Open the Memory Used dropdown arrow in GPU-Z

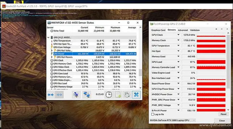click(178, 57)
